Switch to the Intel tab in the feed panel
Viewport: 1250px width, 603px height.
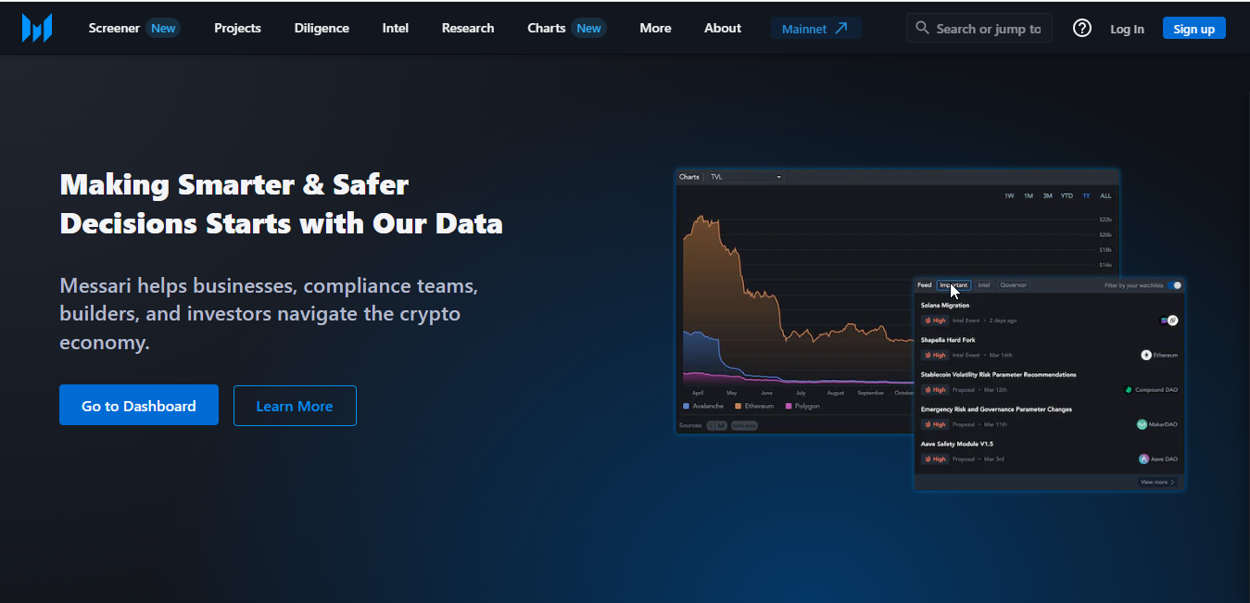pos(984,285)
